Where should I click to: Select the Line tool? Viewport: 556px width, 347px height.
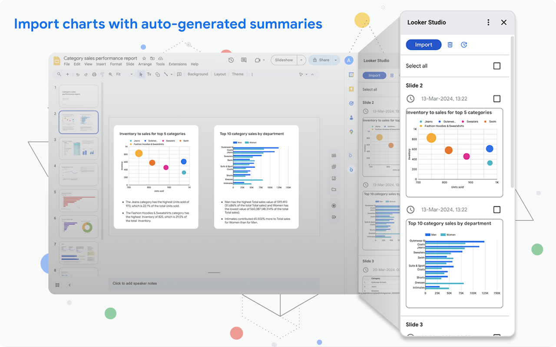point(165,74)
